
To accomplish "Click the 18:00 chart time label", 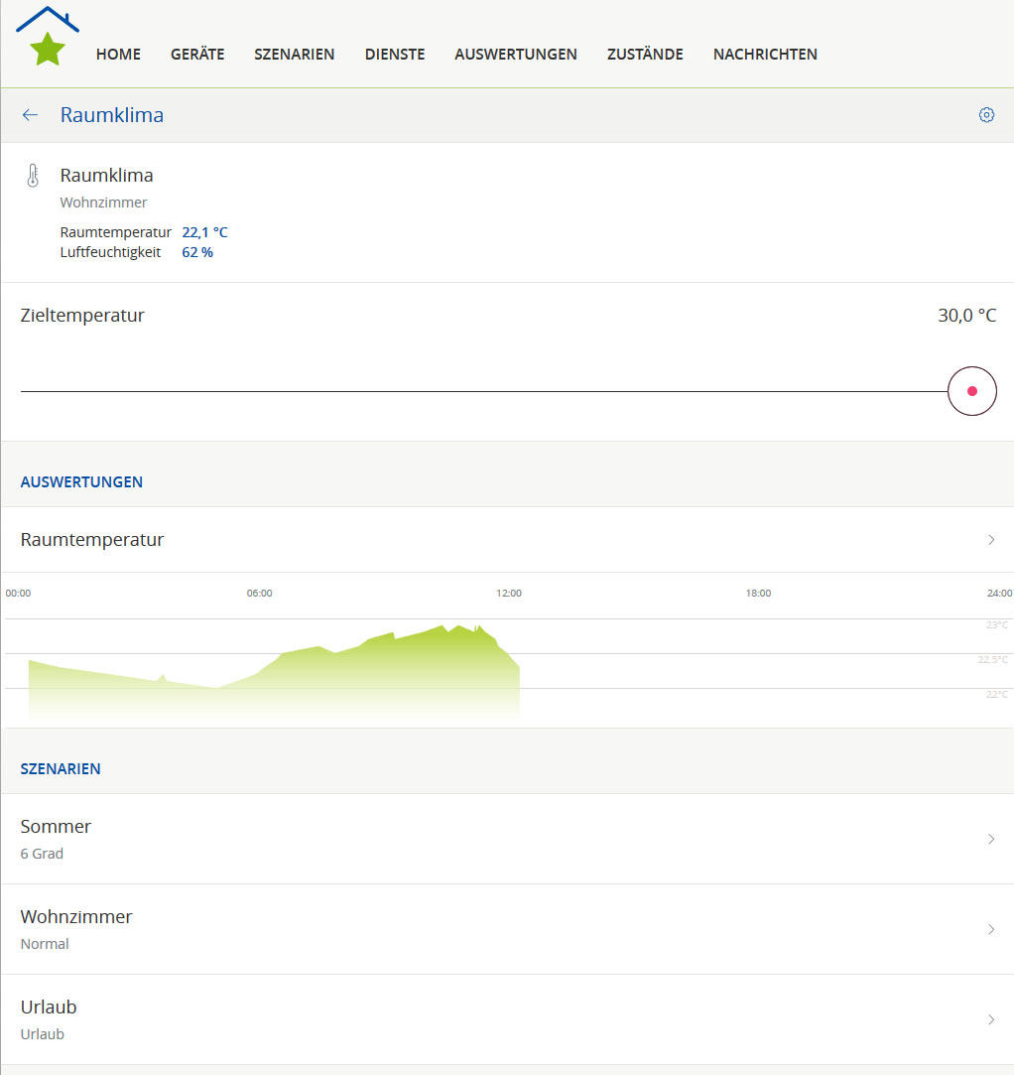I will pyautogui.click(x=758, y=593).
